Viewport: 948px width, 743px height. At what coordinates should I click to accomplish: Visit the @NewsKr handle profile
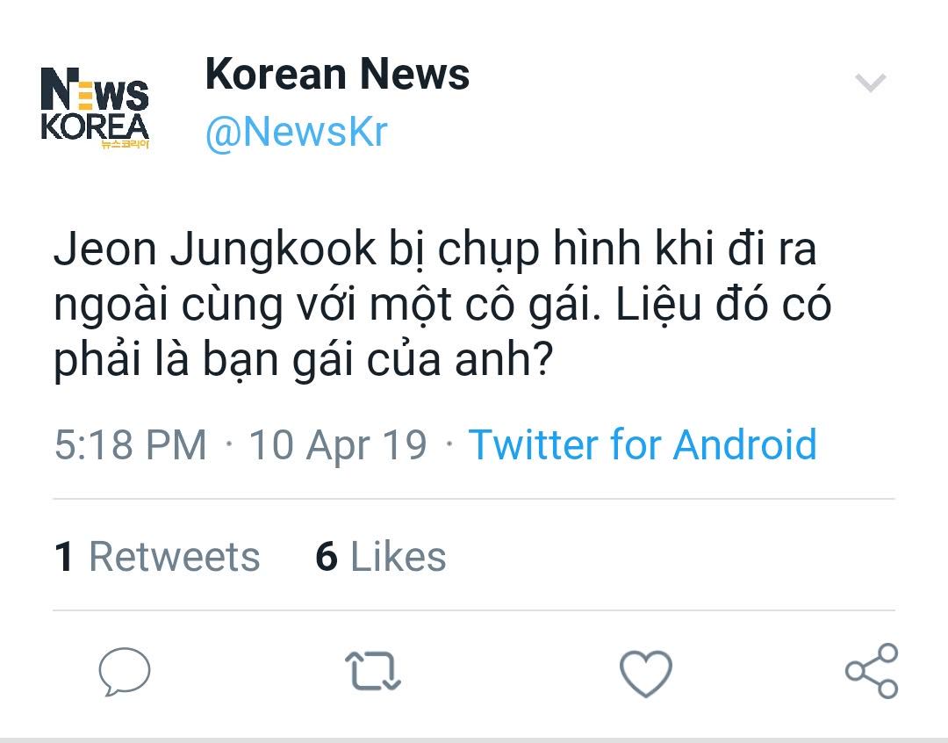pos(296,132)
